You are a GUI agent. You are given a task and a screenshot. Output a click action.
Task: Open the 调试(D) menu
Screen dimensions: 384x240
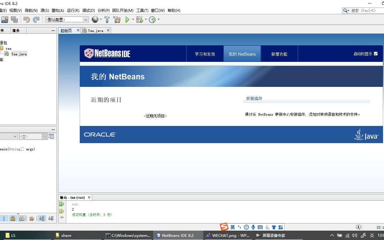(88, 10)
